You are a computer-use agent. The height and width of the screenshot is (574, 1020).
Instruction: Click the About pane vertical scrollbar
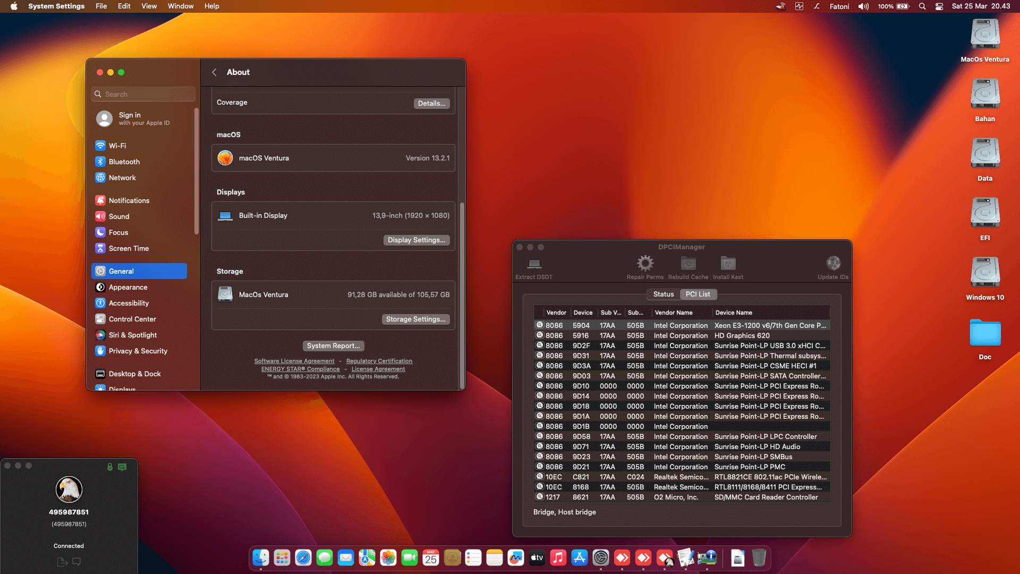(462, 295)
